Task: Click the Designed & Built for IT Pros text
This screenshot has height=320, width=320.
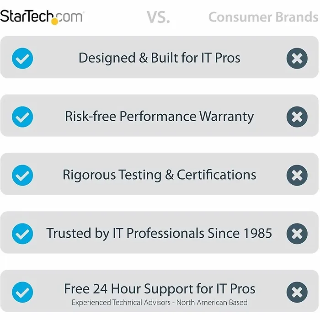Action: (x=159, y=58)
